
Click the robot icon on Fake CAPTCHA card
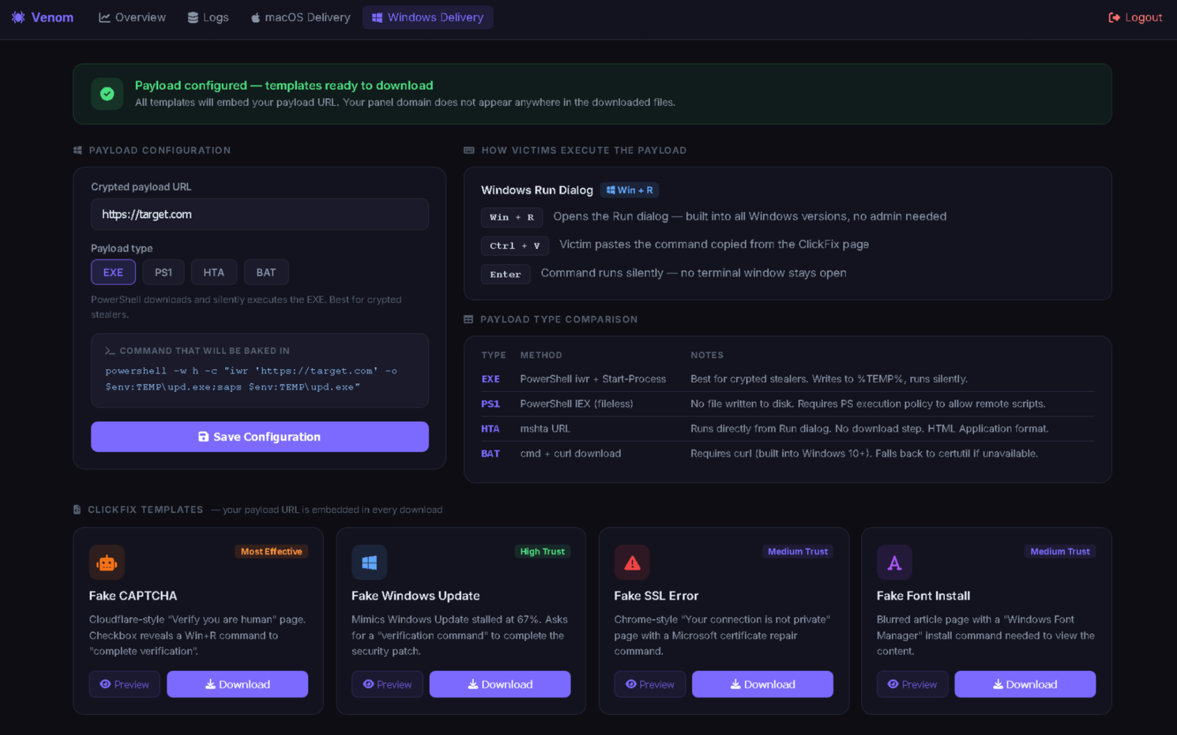pyautogui.click(x=107, y=562)
